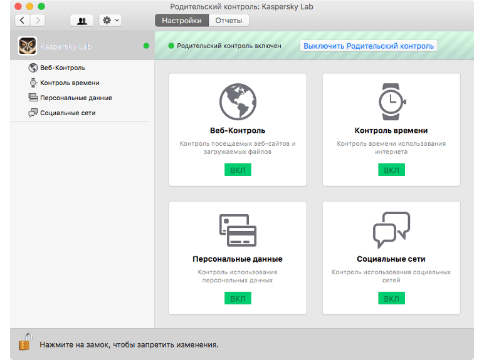The height and width of the screenshot is (360, 484).
Task: Click the watch icon beside Контроль времени in sidebar
Action: click(33, 83)
